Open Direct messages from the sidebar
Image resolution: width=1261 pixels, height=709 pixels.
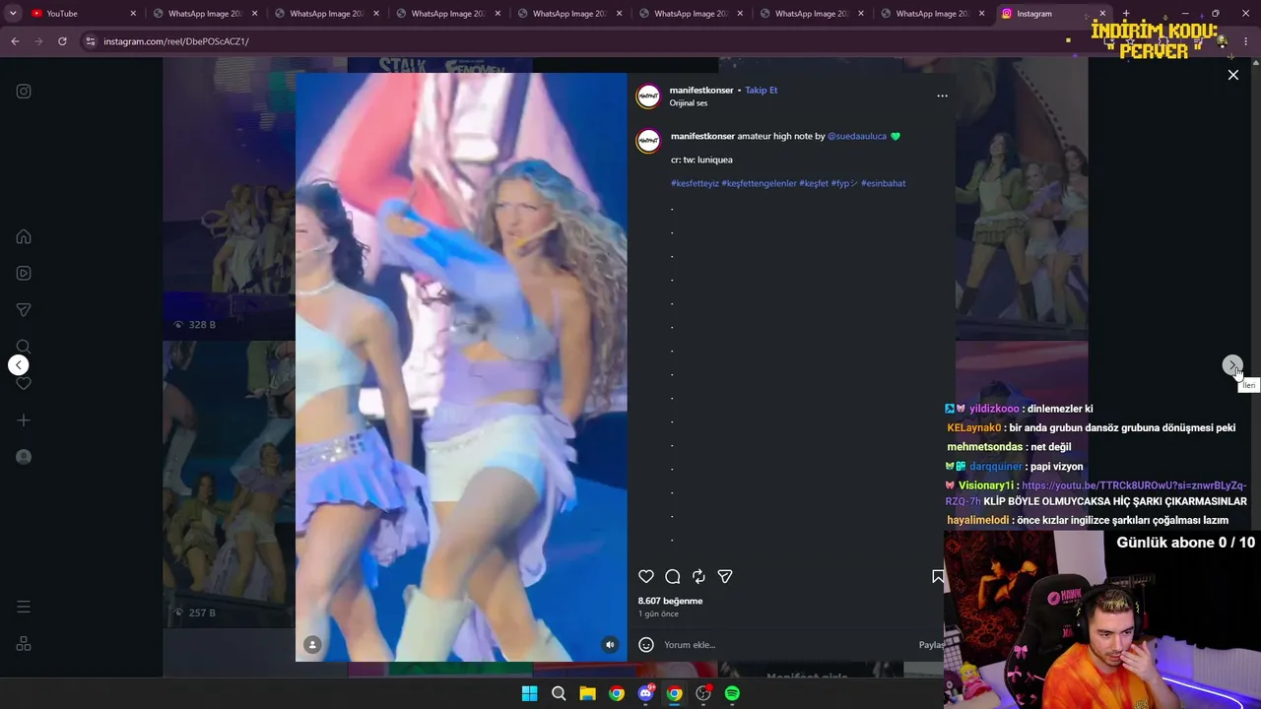tap(24, 310)
